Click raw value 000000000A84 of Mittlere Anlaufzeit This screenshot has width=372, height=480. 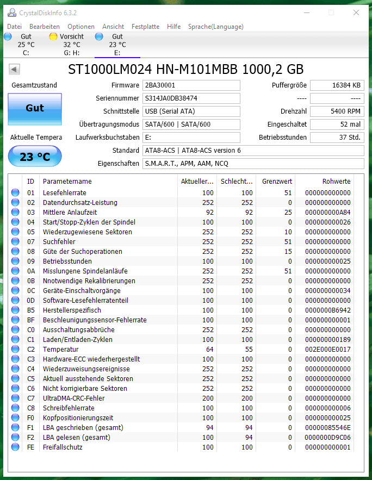tap(327, 212)
